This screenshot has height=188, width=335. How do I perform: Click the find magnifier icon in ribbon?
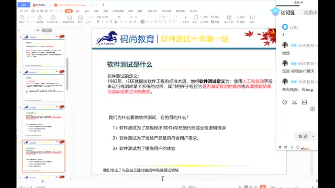238,17
